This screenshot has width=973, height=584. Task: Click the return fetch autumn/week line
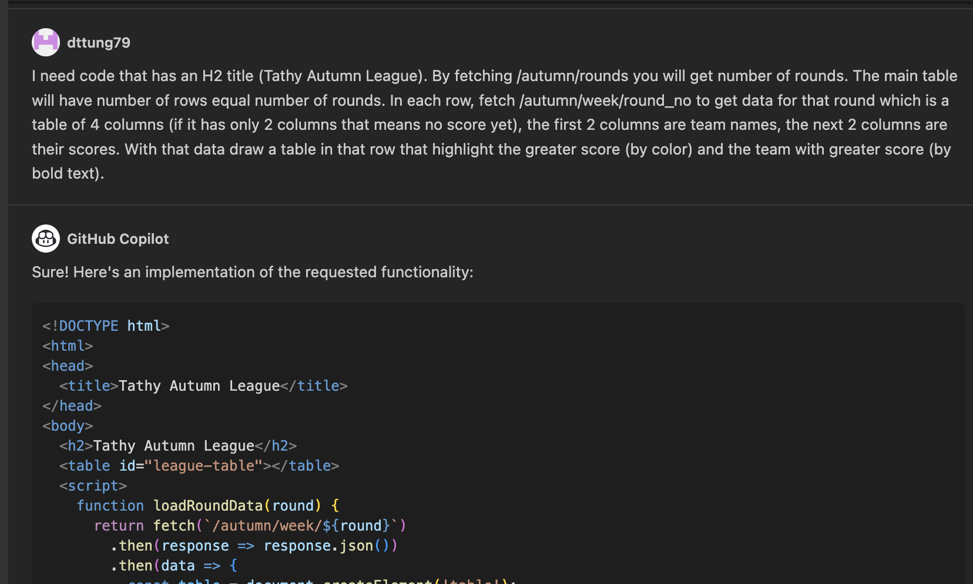[x=250, y=526]
